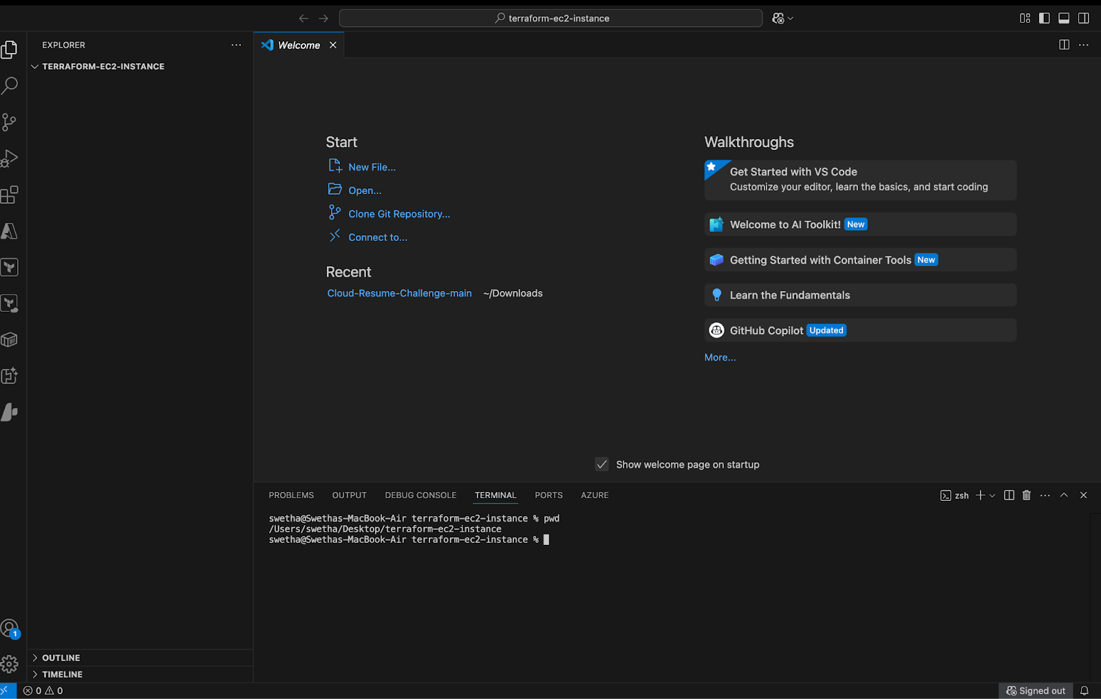The height and width of the screenshot is (699, 1101).
Task: Toggle the primary side bar
Action: pos(1044,19)
